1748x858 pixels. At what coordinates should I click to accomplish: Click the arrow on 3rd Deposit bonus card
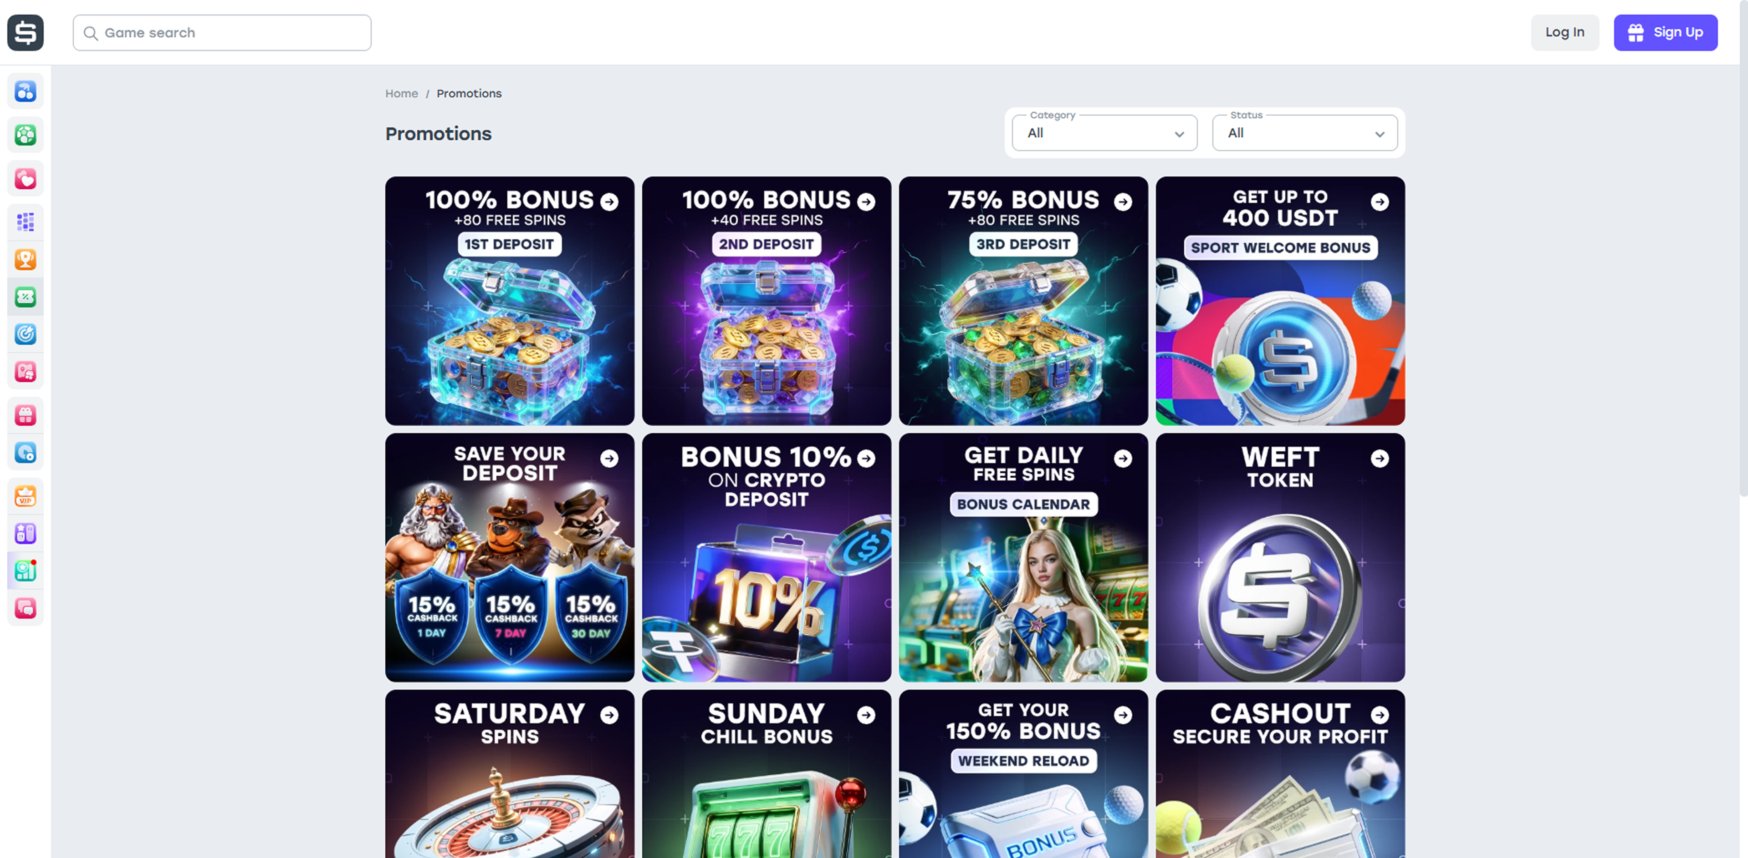tap(1123, 202)
